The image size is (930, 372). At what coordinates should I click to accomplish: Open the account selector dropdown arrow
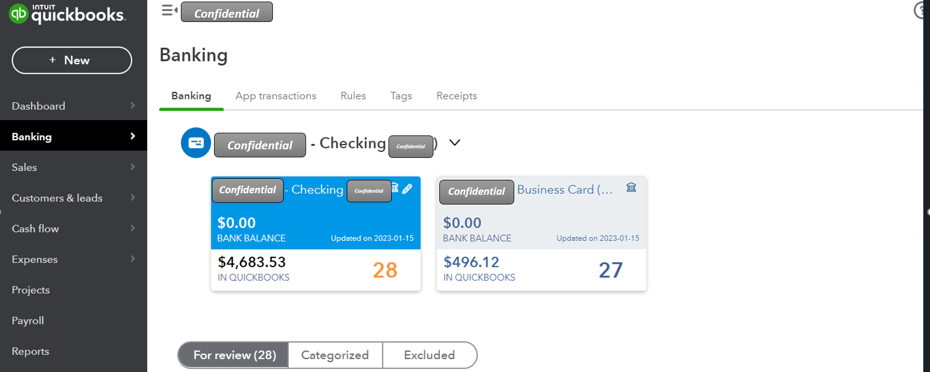(x=455, y=143)
